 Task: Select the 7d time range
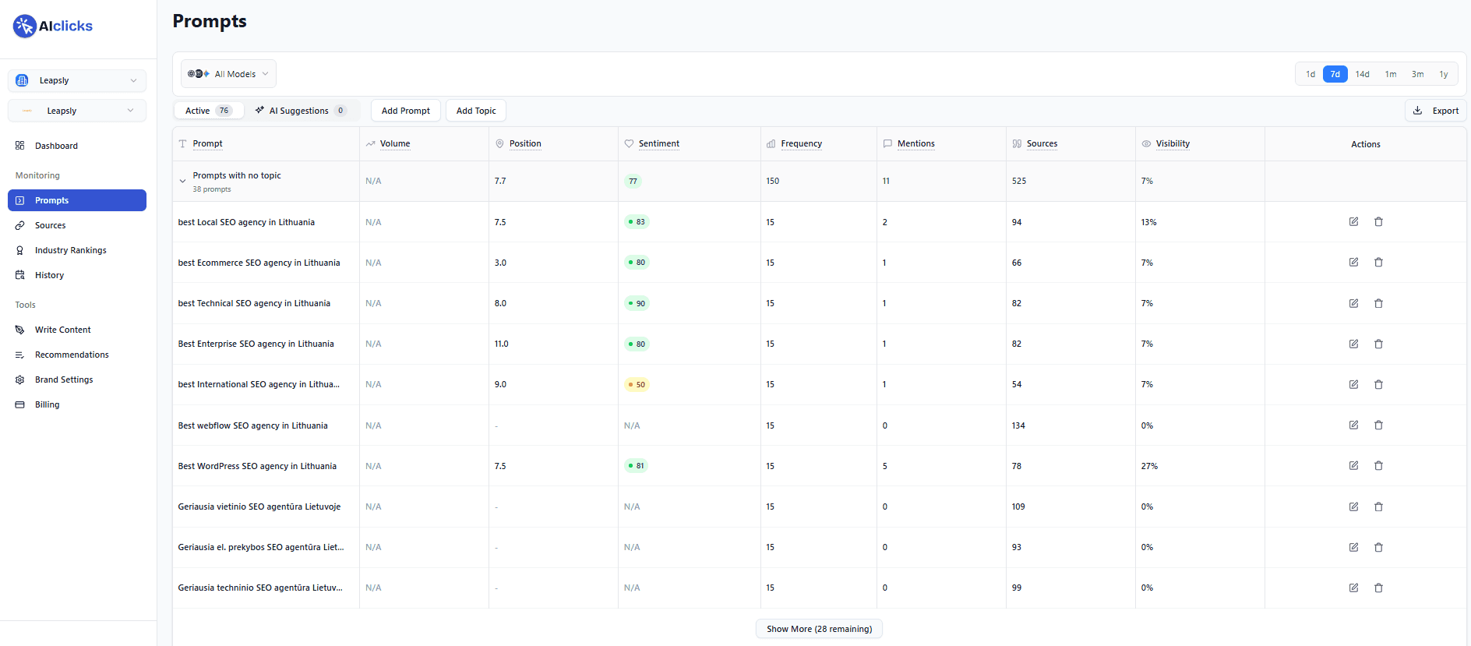[1335, 74]
